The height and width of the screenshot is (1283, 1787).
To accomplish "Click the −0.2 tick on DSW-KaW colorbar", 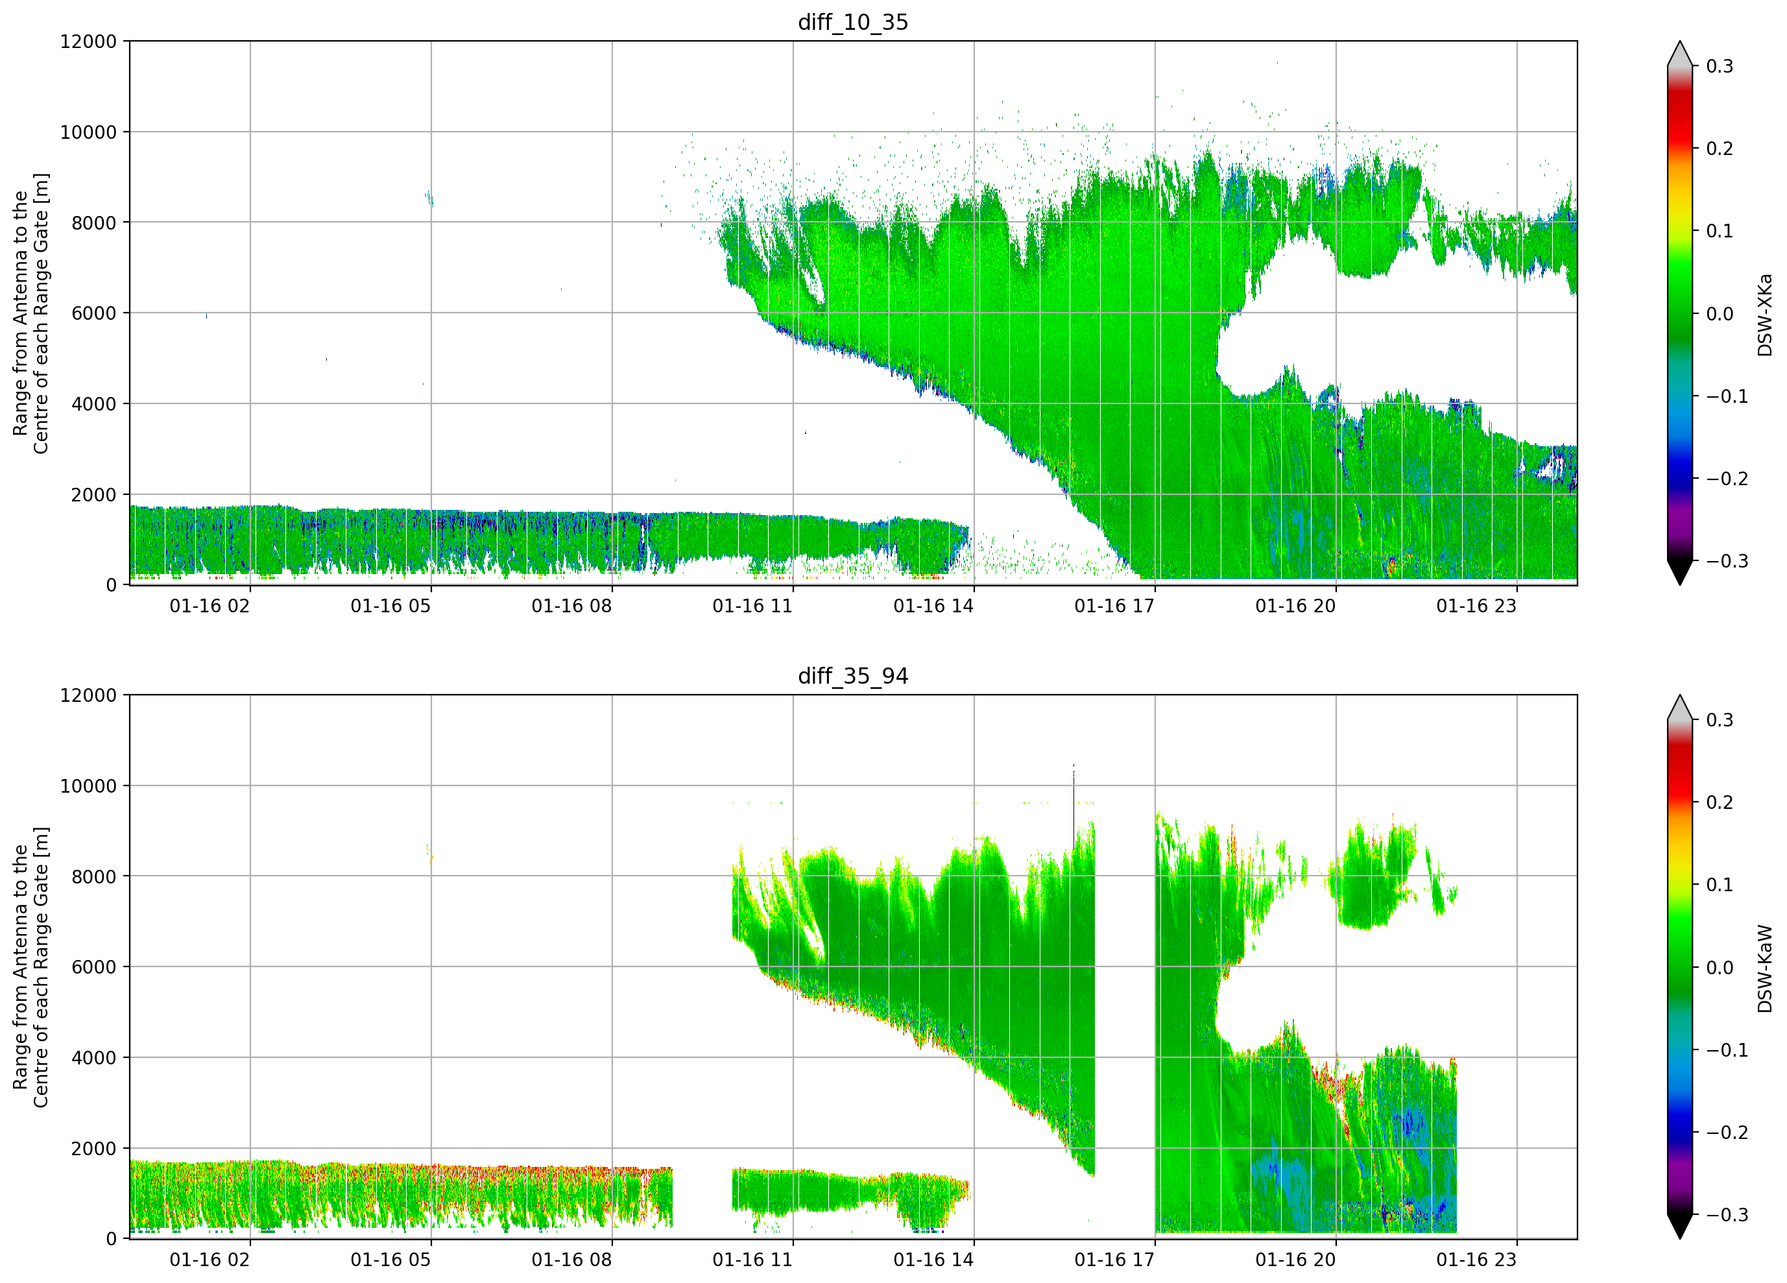I will 1727,1133.
